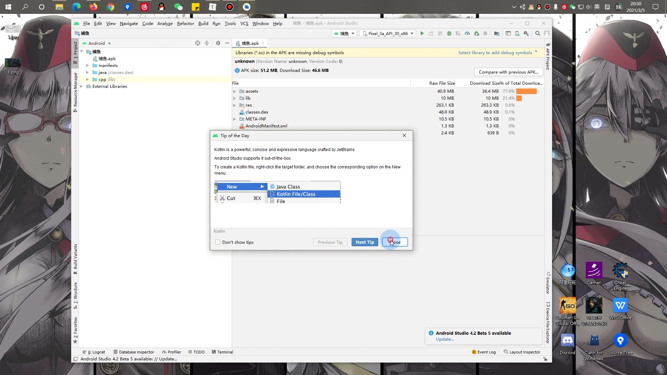
Task: Click the Debug app bug icon
Action: [x=449, y=33]
